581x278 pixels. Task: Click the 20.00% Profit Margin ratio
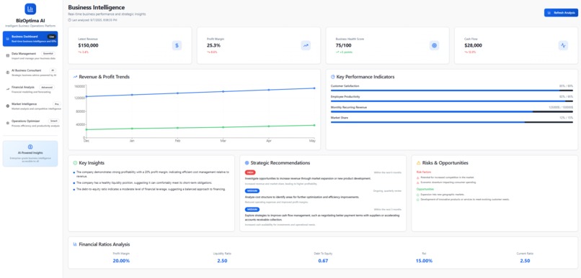pos(121,261)
